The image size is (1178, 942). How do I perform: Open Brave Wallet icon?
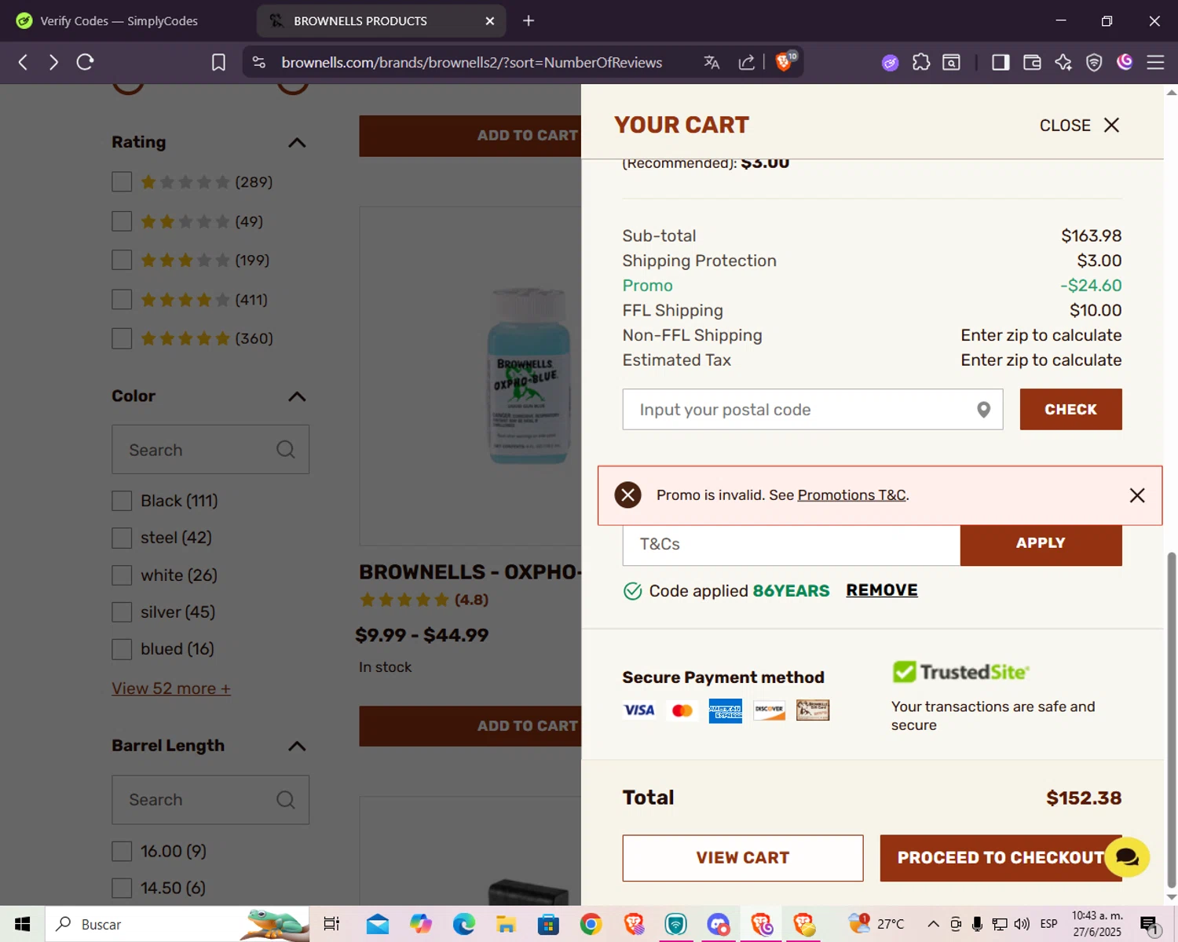click(x=1032, y=62)
